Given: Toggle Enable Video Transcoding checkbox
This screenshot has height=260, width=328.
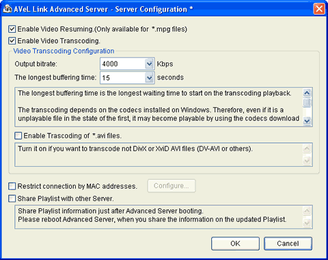Looking at the screenshot, I should (x=12, y=41).
